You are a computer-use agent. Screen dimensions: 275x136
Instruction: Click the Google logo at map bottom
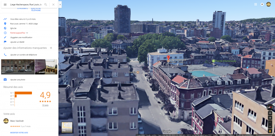coord(166,131)
